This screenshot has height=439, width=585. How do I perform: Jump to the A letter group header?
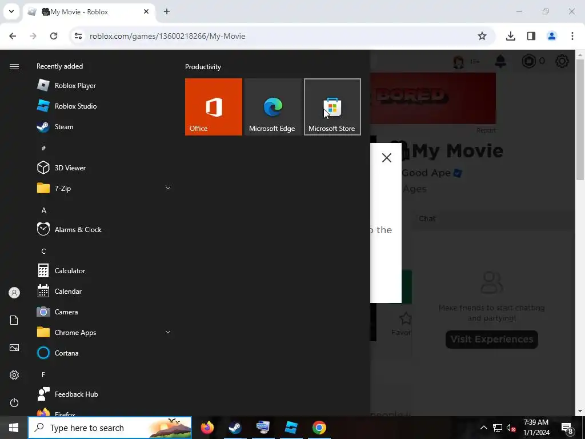click(43, 210)
